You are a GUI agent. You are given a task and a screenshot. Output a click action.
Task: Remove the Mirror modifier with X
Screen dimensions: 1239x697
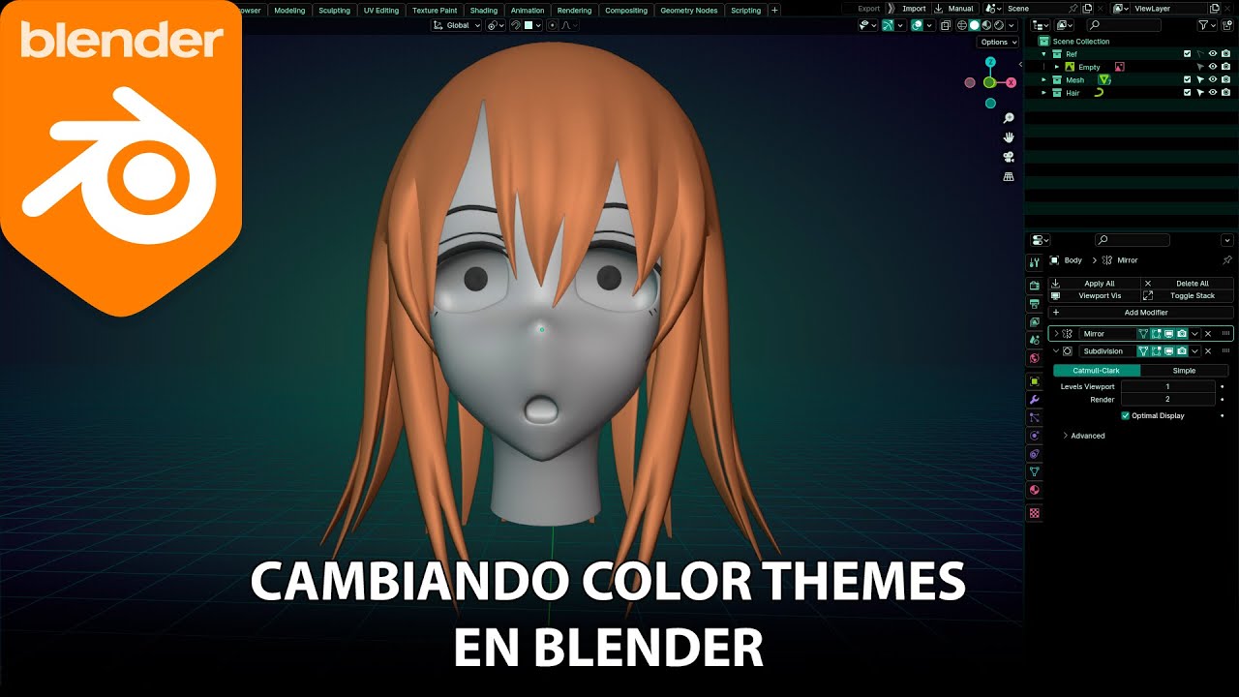point(1208,333)
